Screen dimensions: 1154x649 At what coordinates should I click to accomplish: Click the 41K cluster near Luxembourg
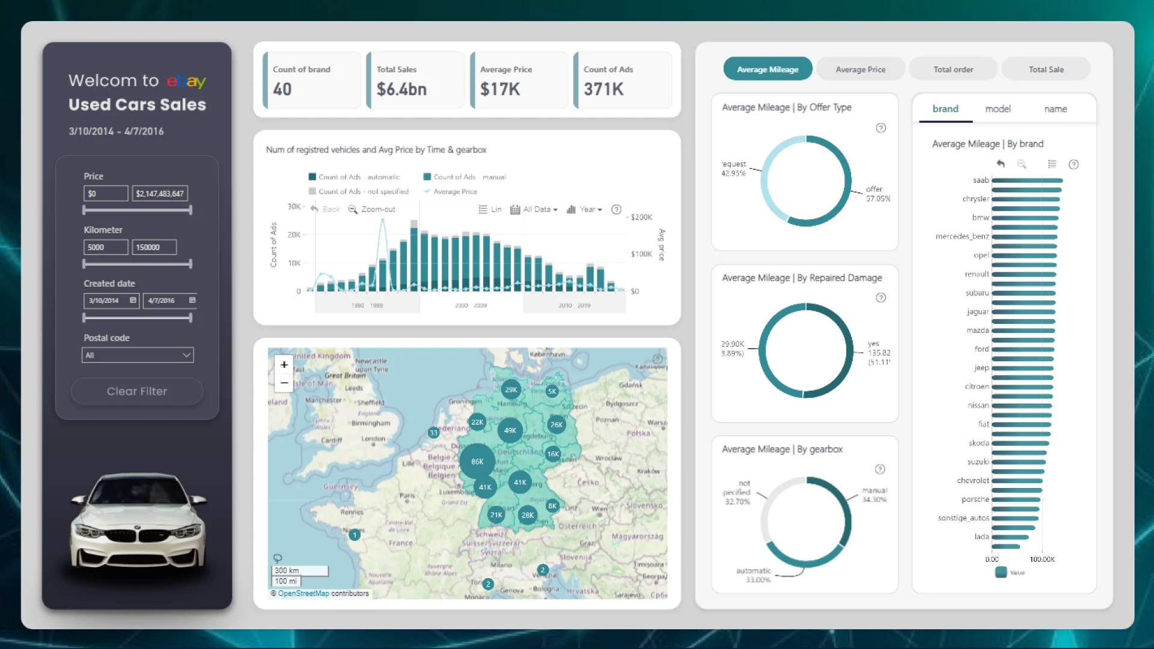(485, 487)
